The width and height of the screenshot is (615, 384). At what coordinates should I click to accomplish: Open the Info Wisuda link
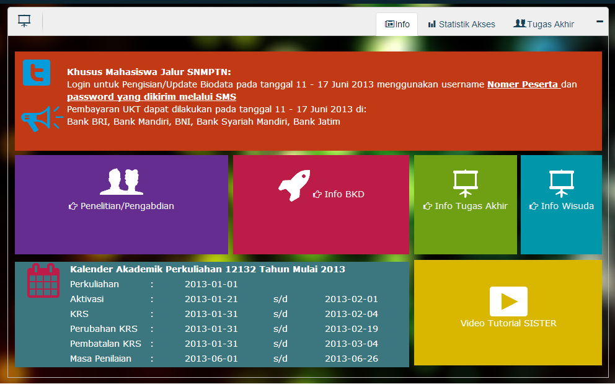point(567,206)
